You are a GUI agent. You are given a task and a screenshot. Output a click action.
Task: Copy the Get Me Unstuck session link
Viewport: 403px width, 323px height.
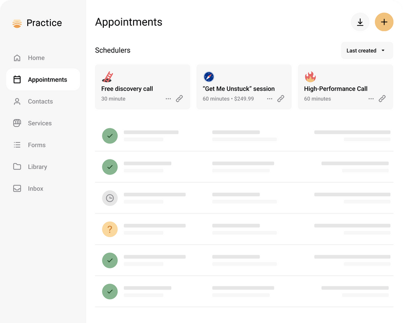(281, 99)
